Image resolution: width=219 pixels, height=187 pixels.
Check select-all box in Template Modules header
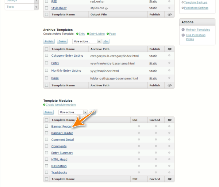pos(46,120)
